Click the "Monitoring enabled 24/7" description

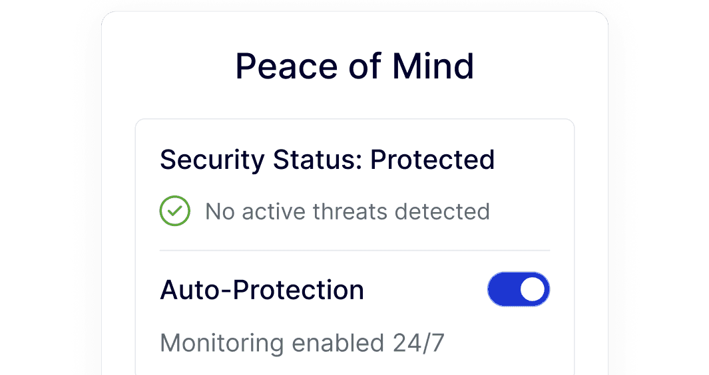pyautogui.click(x=302, y=343)
